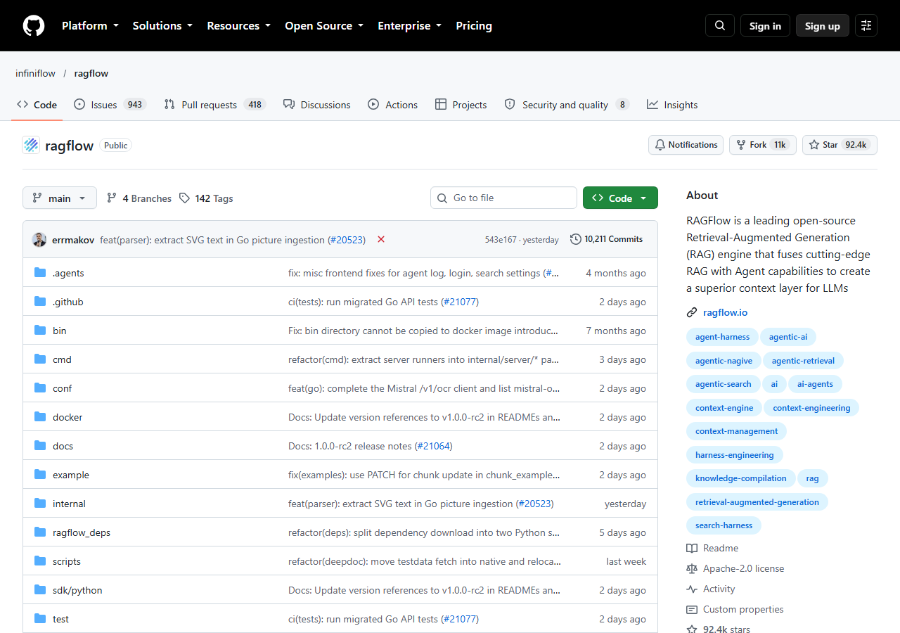This screenshot has width=900, height=633.
Task: Open commit hash 543e167
Action: click(x=501, y=240)
